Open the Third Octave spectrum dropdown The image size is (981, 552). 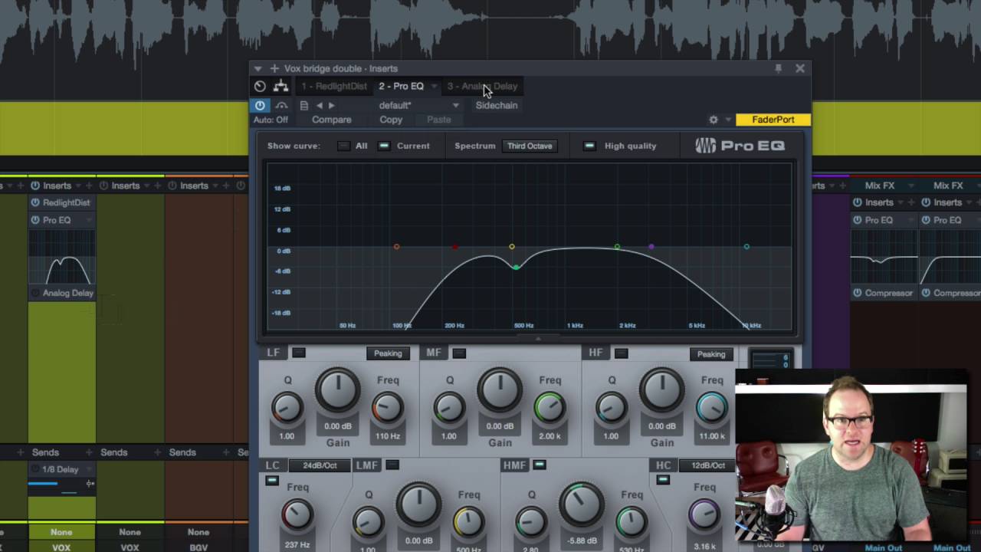point(530,146)
